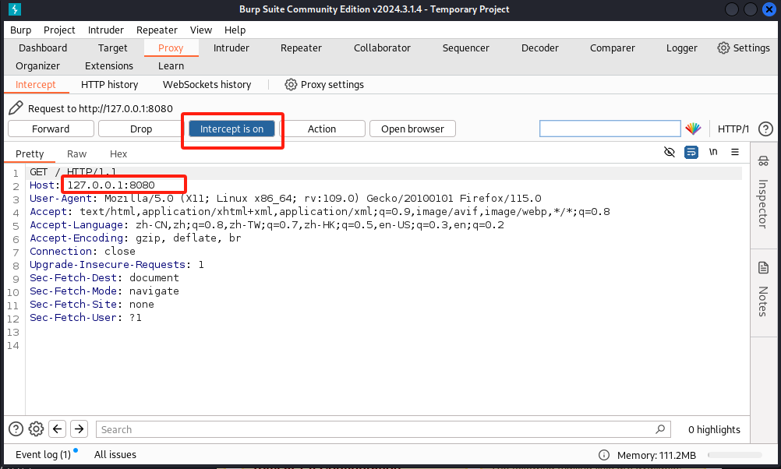
Task: Click the Connection: close header line
Action: pyautogui.click(x=82, y=252)
